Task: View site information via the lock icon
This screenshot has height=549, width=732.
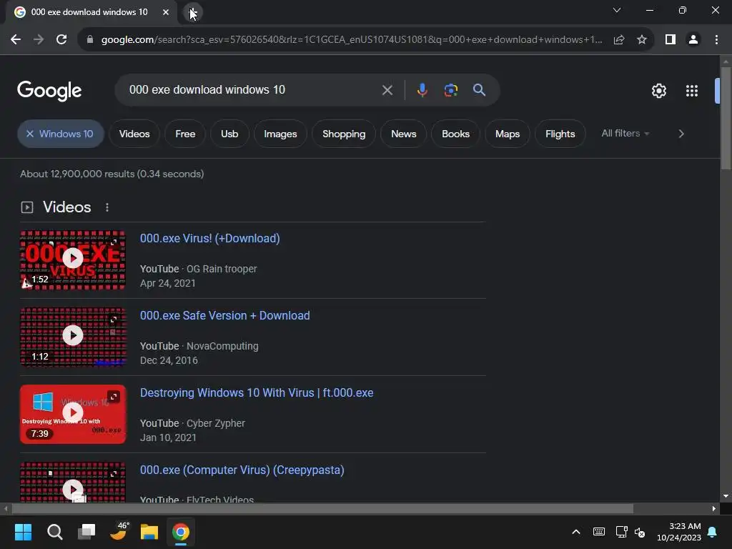Action: [x=90, y=40]
